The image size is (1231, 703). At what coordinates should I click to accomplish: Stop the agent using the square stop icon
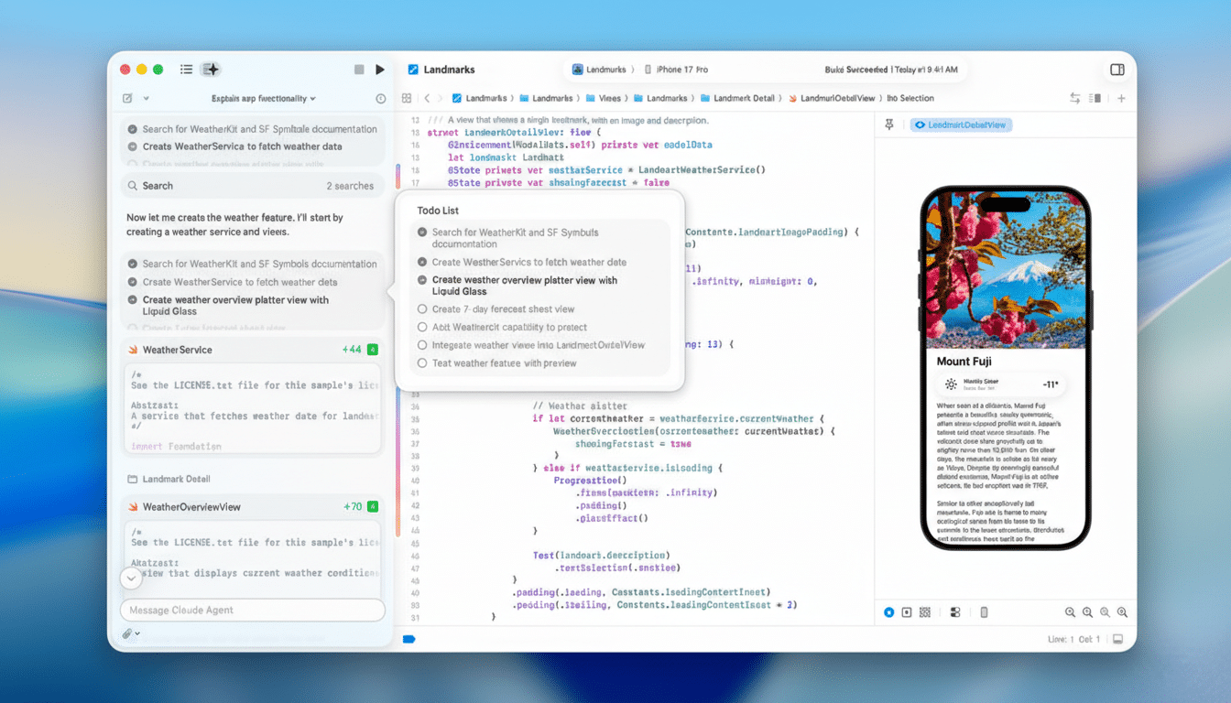(358, 69)
